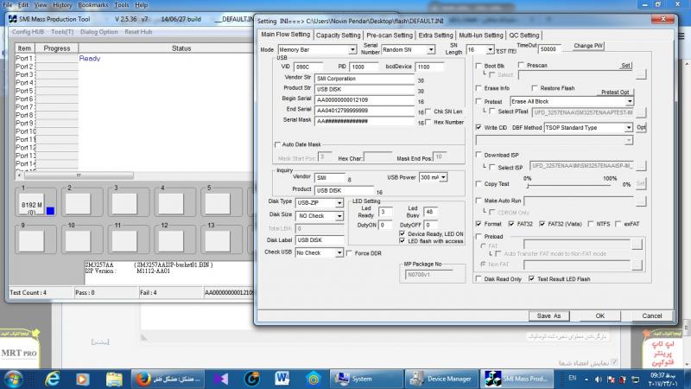The image size is (691, 389).
Task: Toggle Disk Read Only checkbox
Action: pyautogui.click(x=479, y=278)
